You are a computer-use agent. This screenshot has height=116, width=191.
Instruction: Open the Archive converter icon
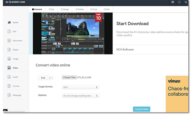pos(9,86)
